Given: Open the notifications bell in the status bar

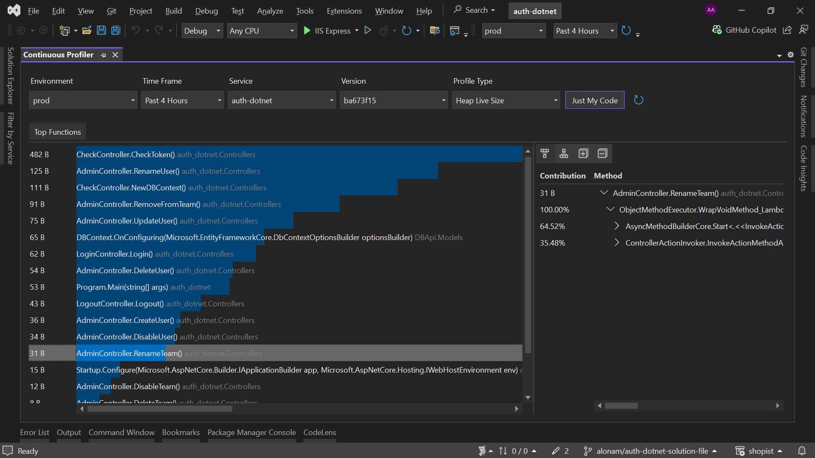Looking at the screenshot, I should tap(802, 451).
